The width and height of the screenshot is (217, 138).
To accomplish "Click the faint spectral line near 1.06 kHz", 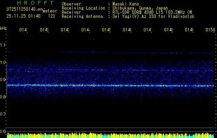I will [110, 52].
